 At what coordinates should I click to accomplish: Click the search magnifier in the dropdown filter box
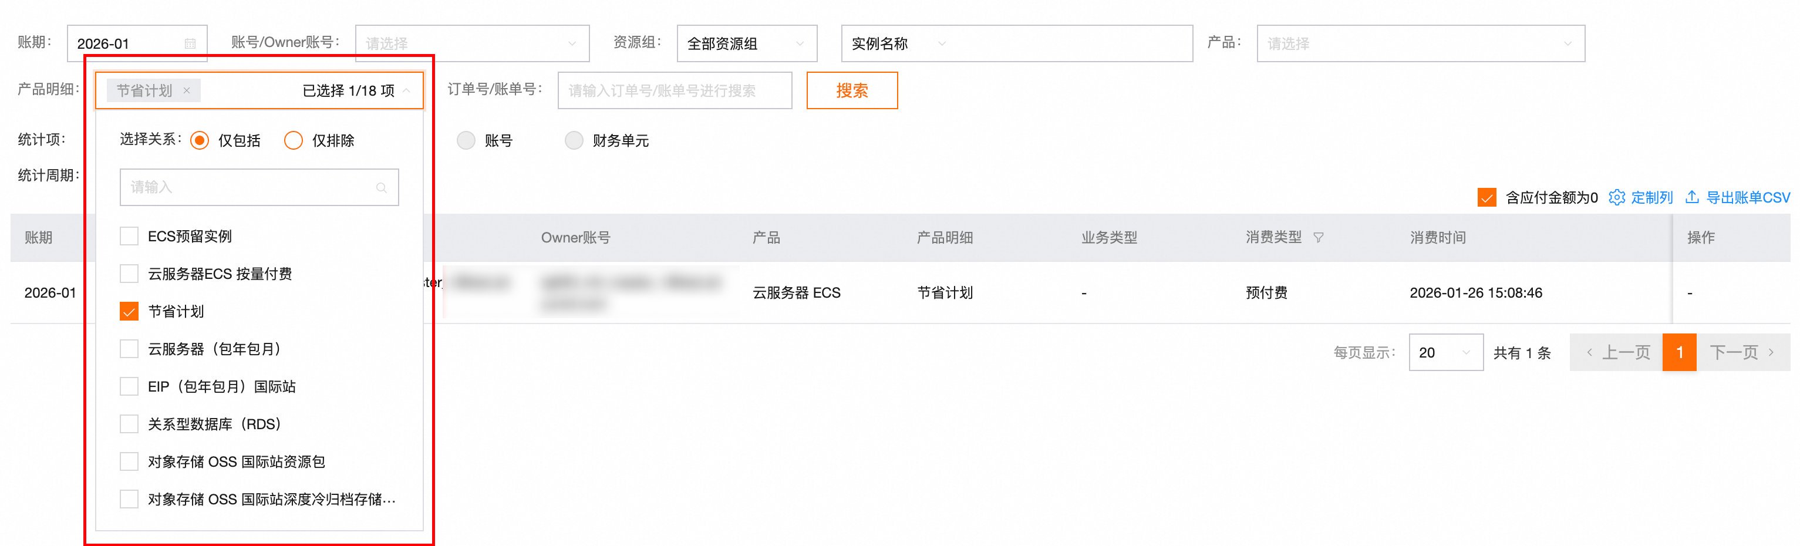pyautogui.click(x=382, y=187)
